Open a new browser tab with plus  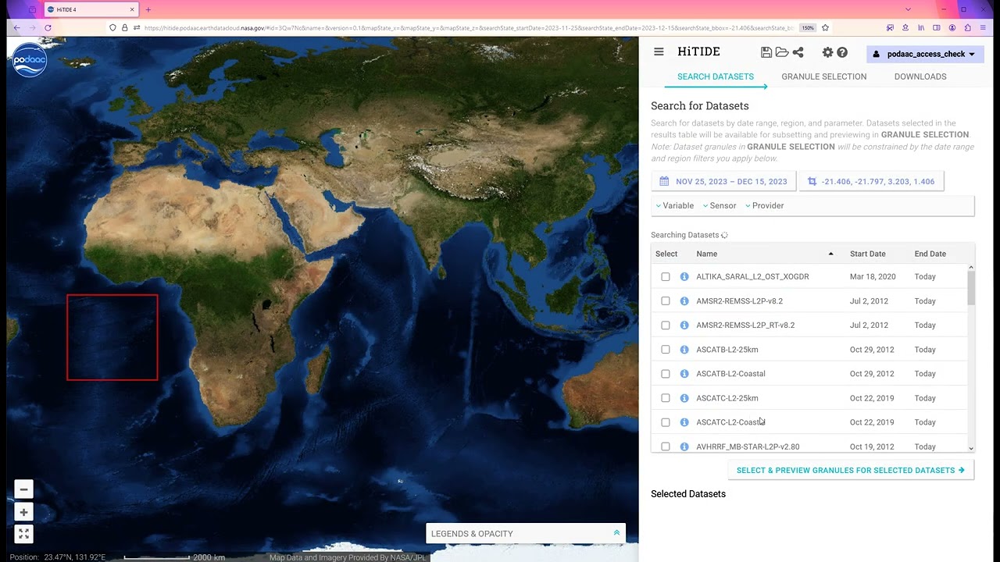pyautogui.click(x=148, y=9)
